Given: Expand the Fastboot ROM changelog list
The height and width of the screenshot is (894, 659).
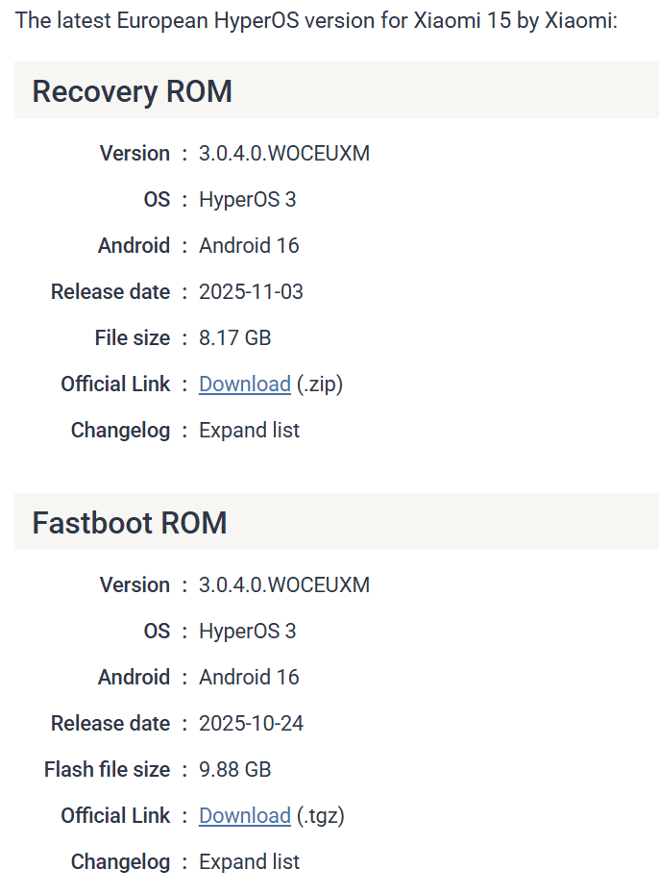Looking at the screenshot, I should click(x=249, y=862).
